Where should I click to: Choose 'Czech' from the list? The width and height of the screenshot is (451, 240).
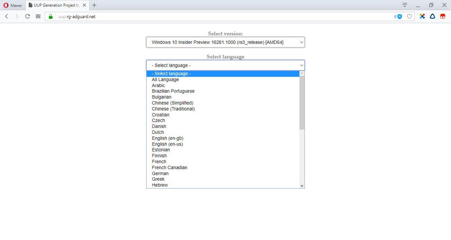(223, 120)
